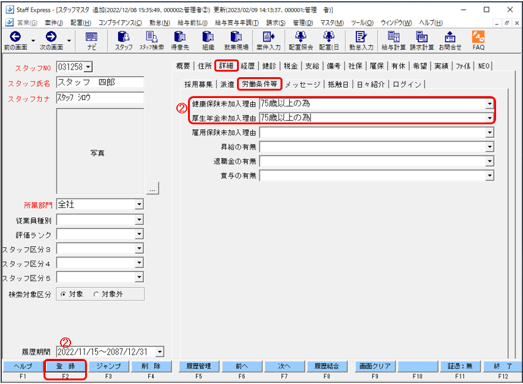Open the FAQ icon
This screenshot has height=384, width=523.
pyautogui.click(x=478, y=40)
